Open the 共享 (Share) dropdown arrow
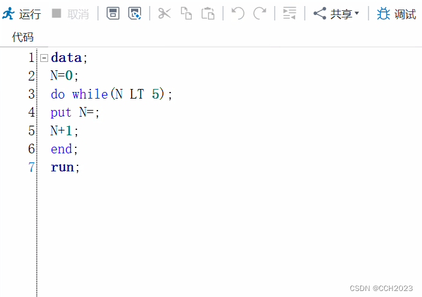 [357, 13]
